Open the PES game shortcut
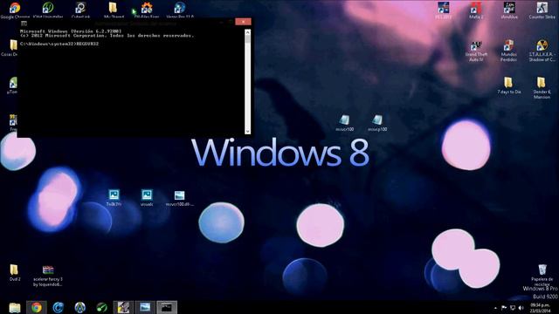This screenshot has width=559, height=314. [443, 10]
